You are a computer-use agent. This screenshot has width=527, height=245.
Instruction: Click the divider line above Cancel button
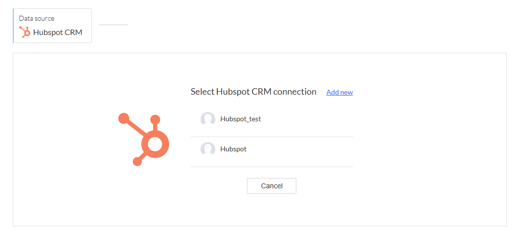point(272,167)
